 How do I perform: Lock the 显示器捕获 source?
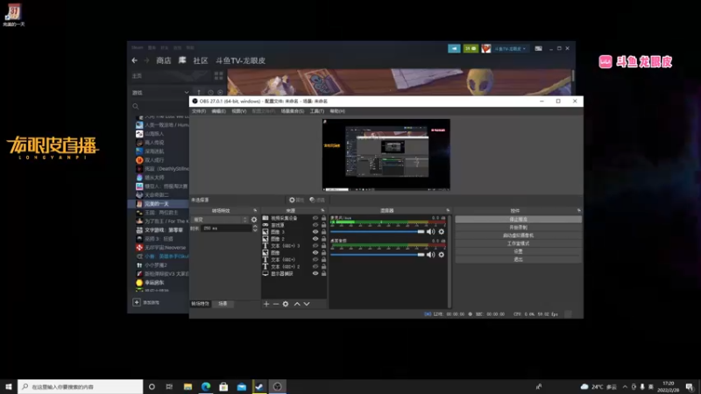323,273
